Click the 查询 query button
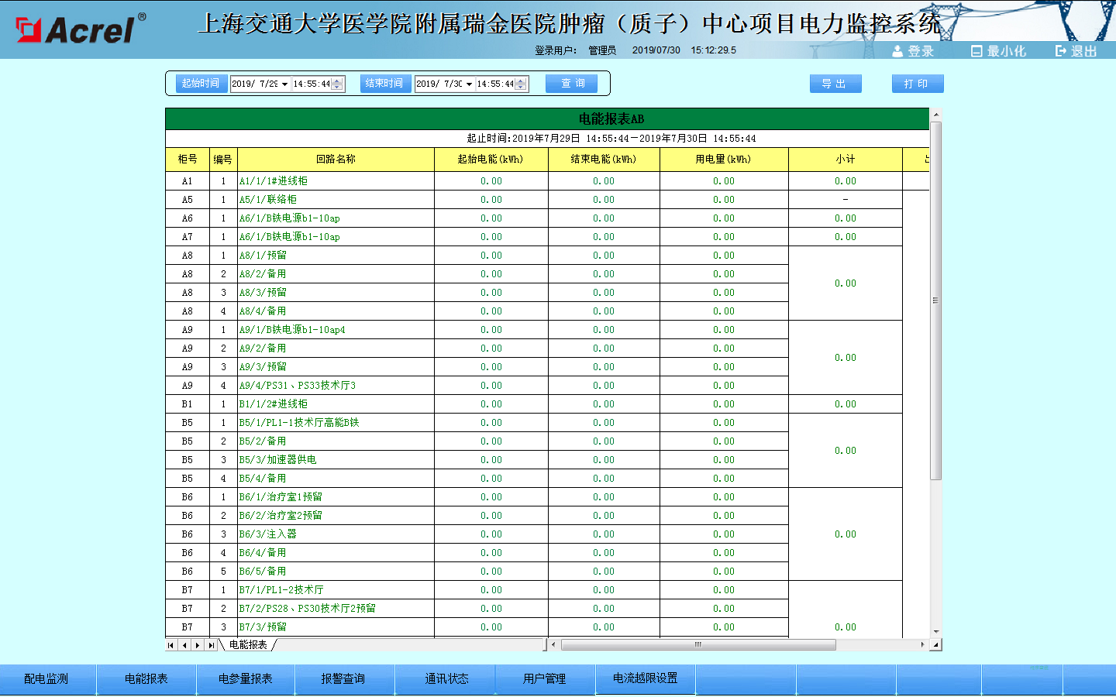Screen dimensions: 1116x697 tap(573, 84)
